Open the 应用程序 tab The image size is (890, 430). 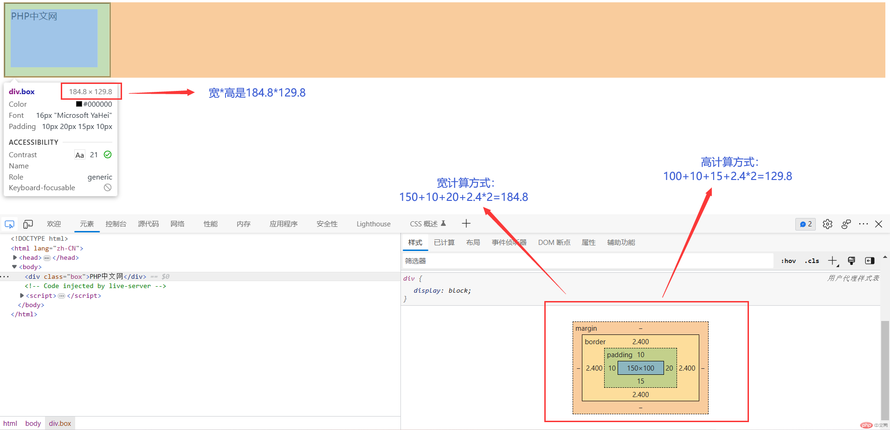tap(284, 224)
